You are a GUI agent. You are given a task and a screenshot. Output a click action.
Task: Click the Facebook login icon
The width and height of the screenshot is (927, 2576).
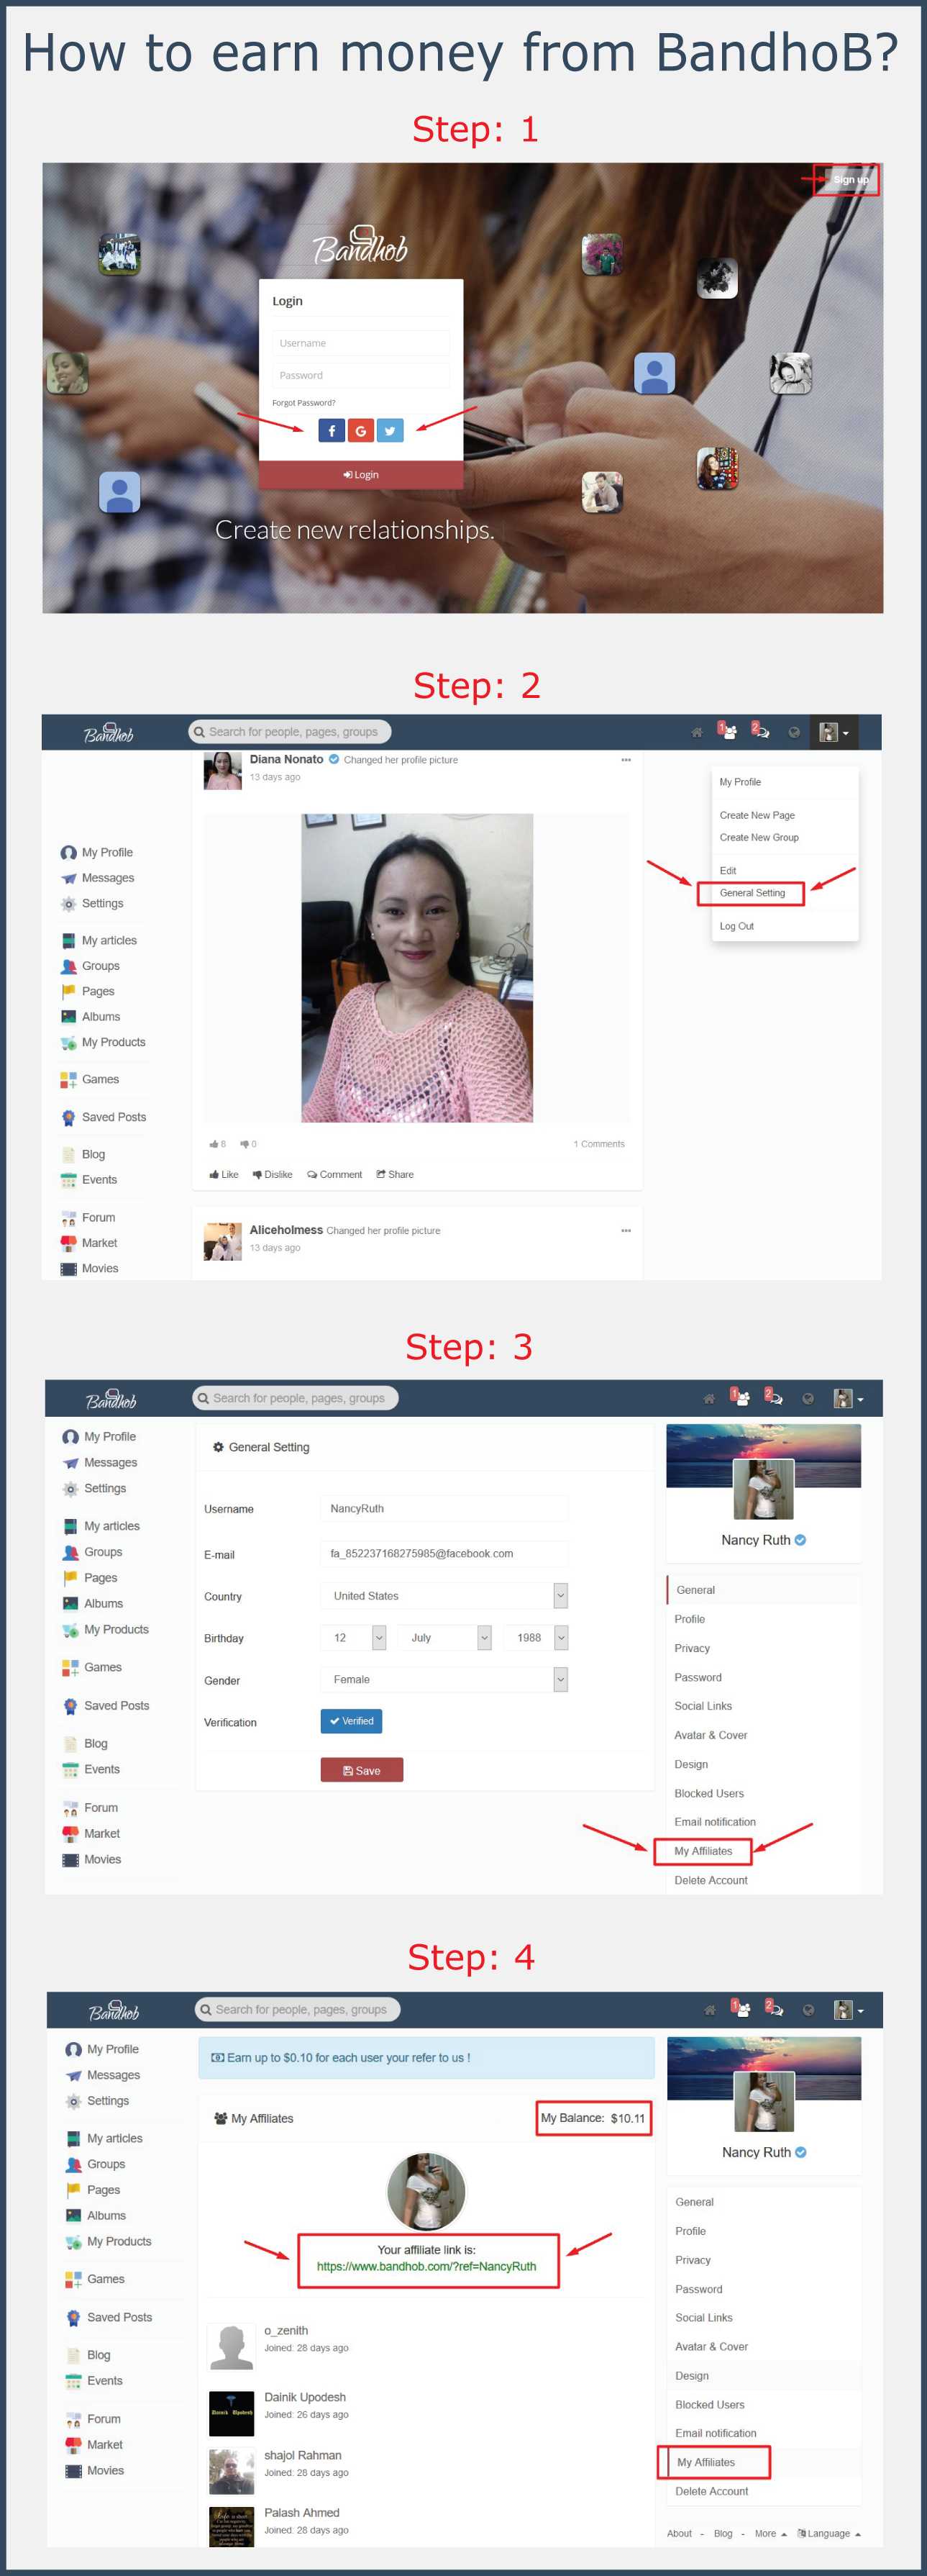point(332,430)
